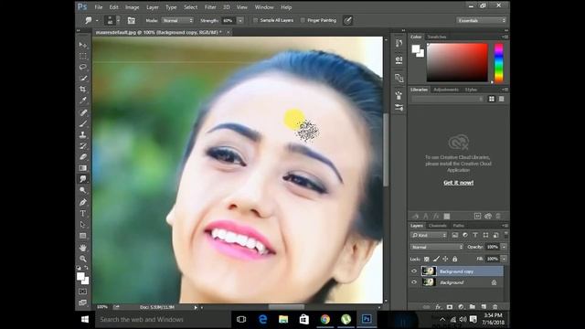Toggle type layer filter in Layers panel
This screenshot has width=585, height=329.
pyautogui.click(x=475, y=235)
